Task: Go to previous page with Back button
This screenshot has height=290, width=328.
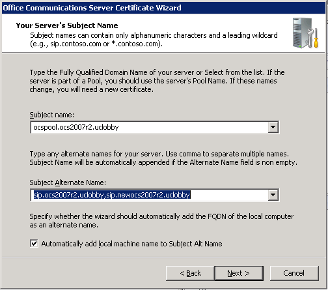Action: tap(190, 273)
